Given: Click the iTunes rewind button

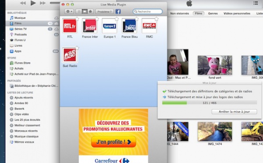Looking at the screenshot, I should tap(23, 3).
